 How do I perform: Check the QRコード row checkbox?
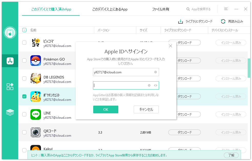24,132
